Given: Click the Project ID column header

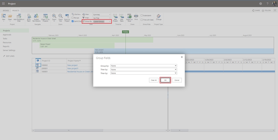Looking at the screenshot, I should [54, 61].
